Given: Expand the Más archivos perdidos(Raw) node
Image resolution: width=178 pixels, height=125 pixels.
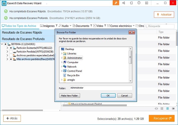Looking at the screenshot, I should point(7,59).
